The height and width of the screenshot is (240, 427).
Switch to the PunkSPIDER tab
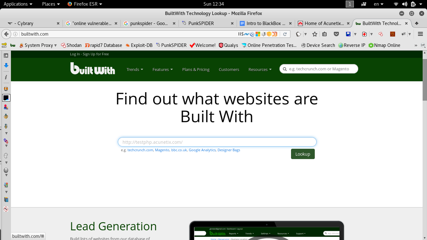coord(207,23)
